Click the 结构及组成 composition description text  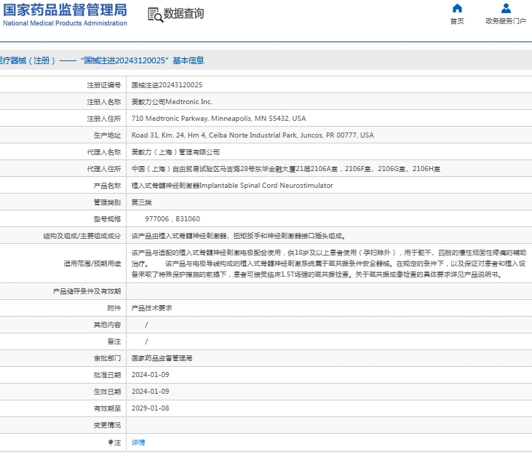tap(238, 236)
